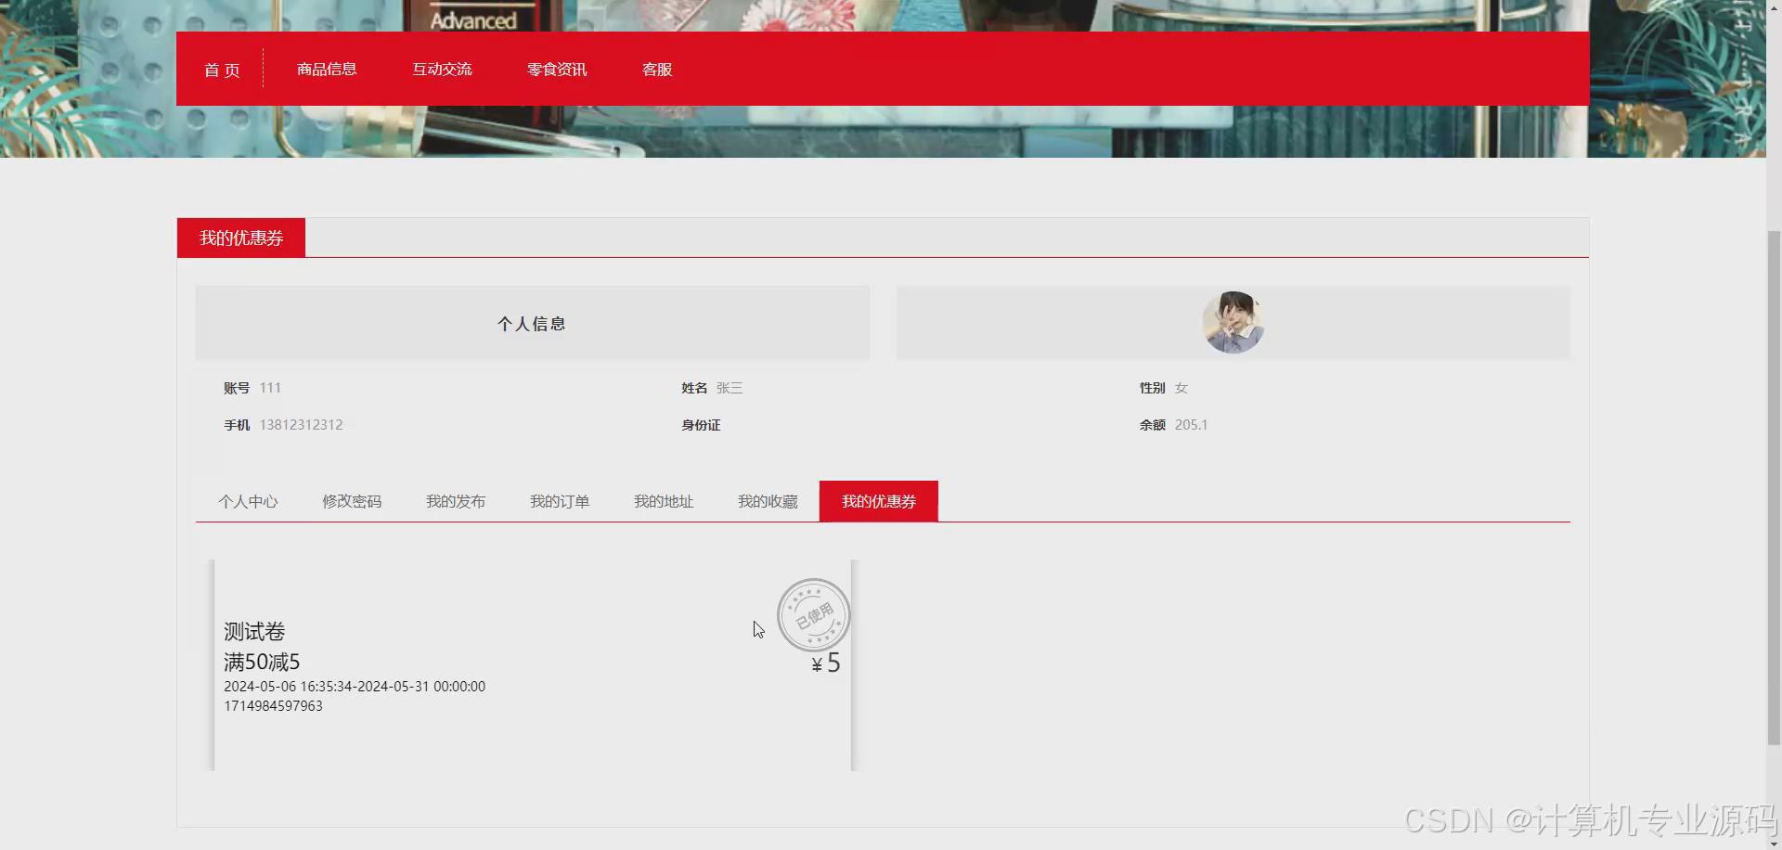
Task: Open the 商品信息 navigation menu item
Action: point(326,69)
